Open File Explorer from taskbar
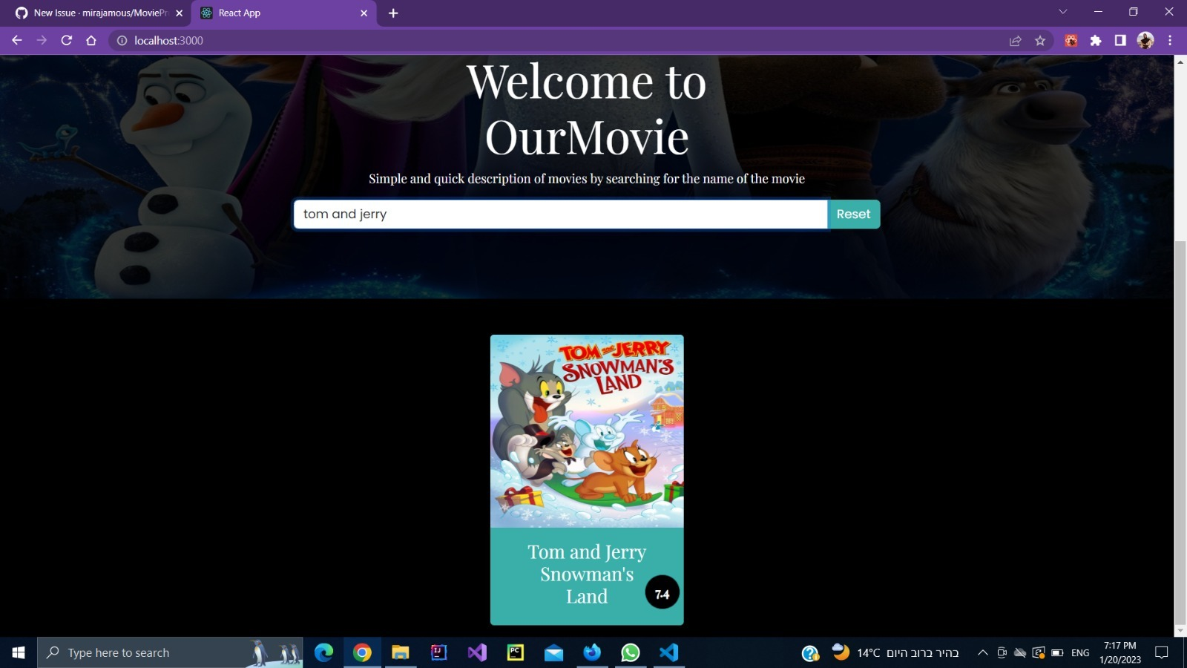This screenshot has width=1187, height=668. [x=401, y=652]
